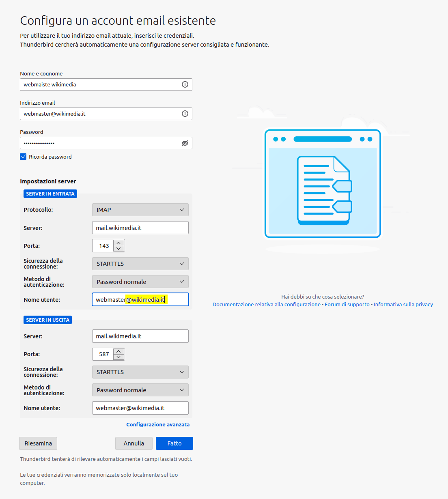Decrease outgoing port 587 with down arrow
Screen dimensions: 448x499
coord(118,357)
